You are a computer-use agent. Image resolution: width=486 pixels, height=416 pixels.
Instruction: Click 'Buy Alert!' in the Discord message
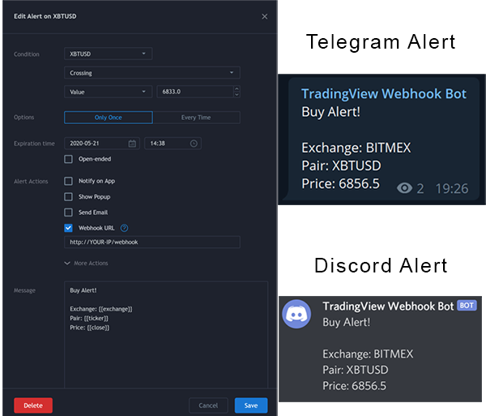[346, 322]
